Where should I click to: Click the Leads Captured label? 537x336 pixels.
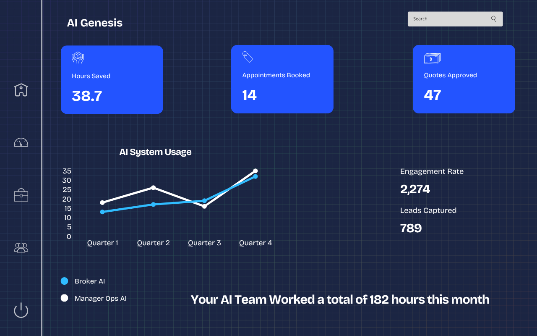(428, 210)
